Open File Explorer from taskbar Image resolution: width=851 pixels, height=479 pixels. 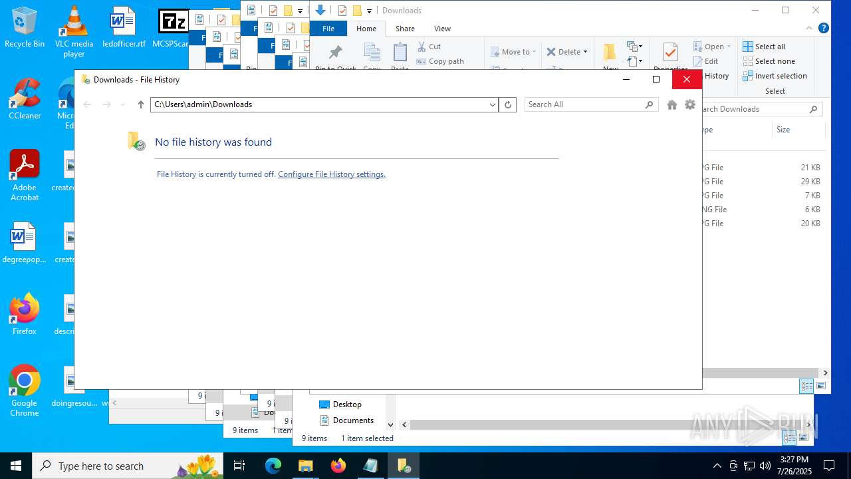(x=306, y=466)
